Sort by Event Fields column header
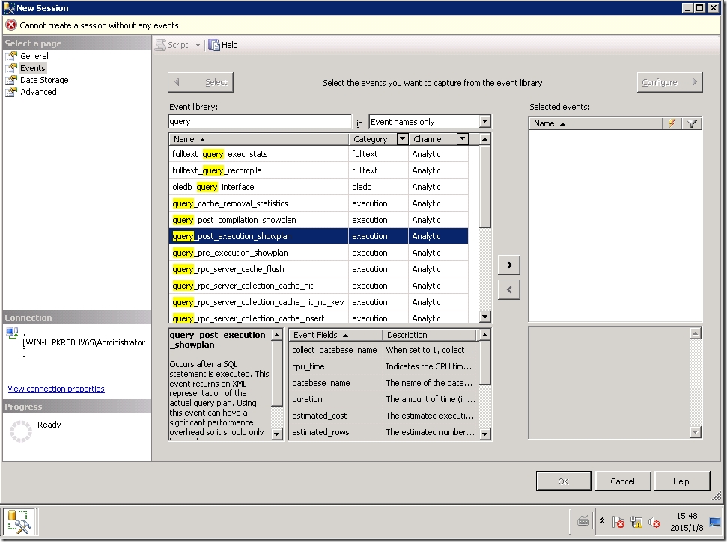 pyautogui.click(x=335, y=335)
